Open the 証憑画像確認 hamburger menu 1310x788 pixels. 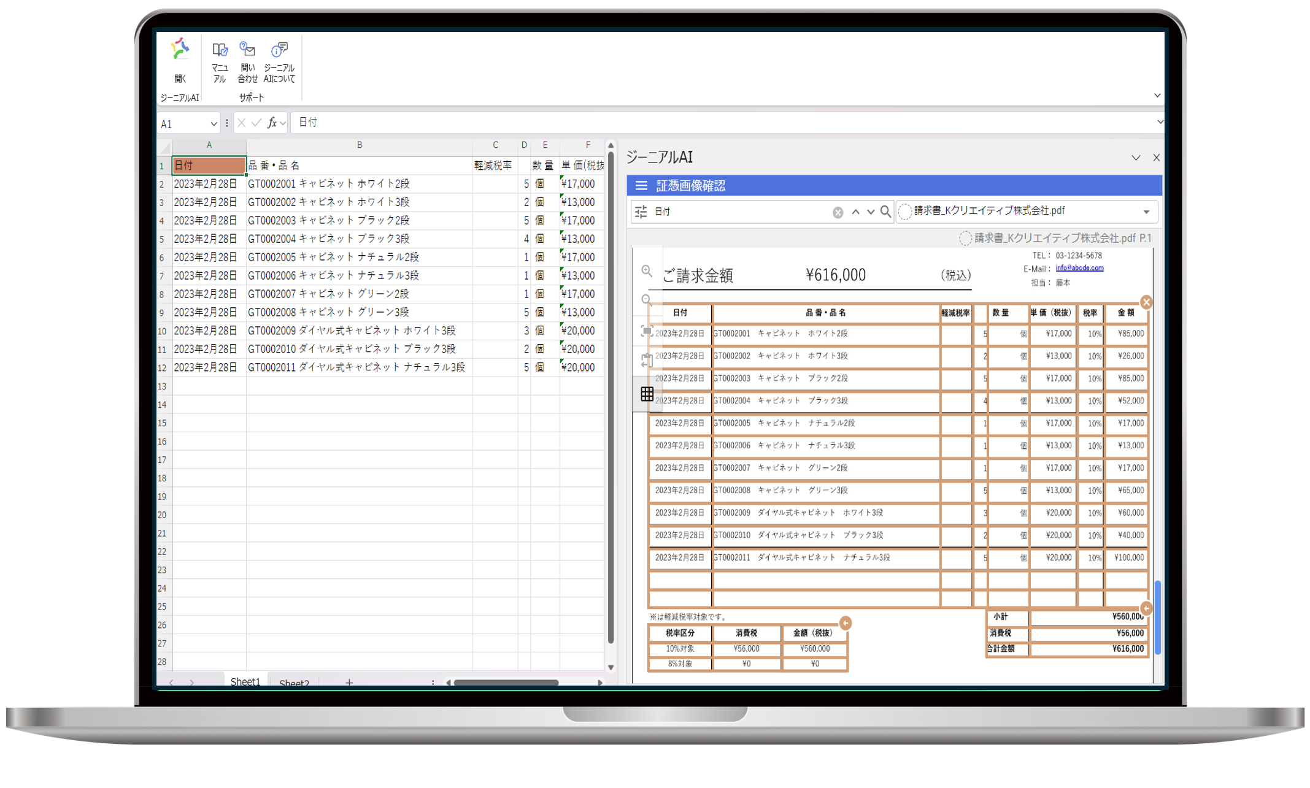(641, 185)
